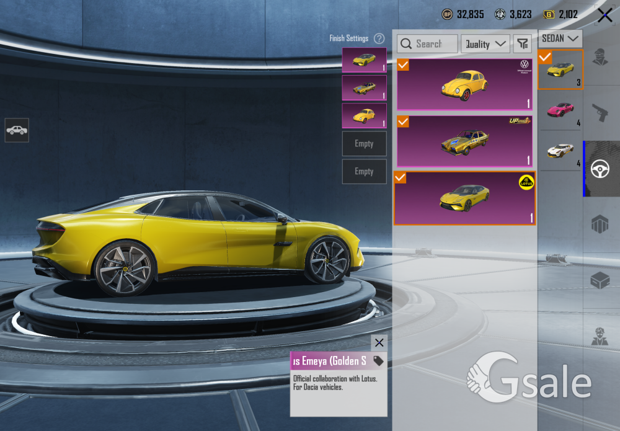This screenshot has width=620, height=431.
Task: Click the first Empty finish slot
Action: (x=364, y=144)
